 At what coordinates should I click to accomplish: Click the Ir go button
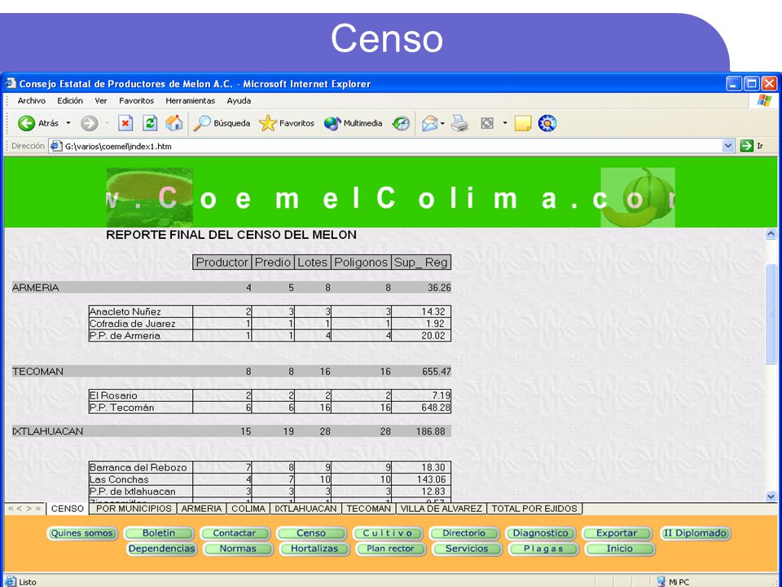pyautogui.click(x=752, y=146)
